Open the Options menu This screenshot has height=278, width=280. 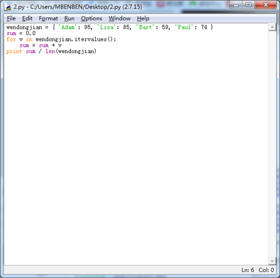pos(91,18)
